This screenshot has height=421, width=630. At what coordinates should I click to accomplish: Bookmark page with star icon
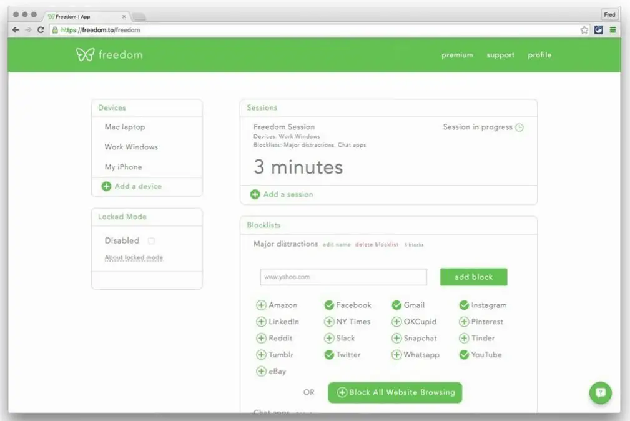pyautogui.click(x=584, y=30)
